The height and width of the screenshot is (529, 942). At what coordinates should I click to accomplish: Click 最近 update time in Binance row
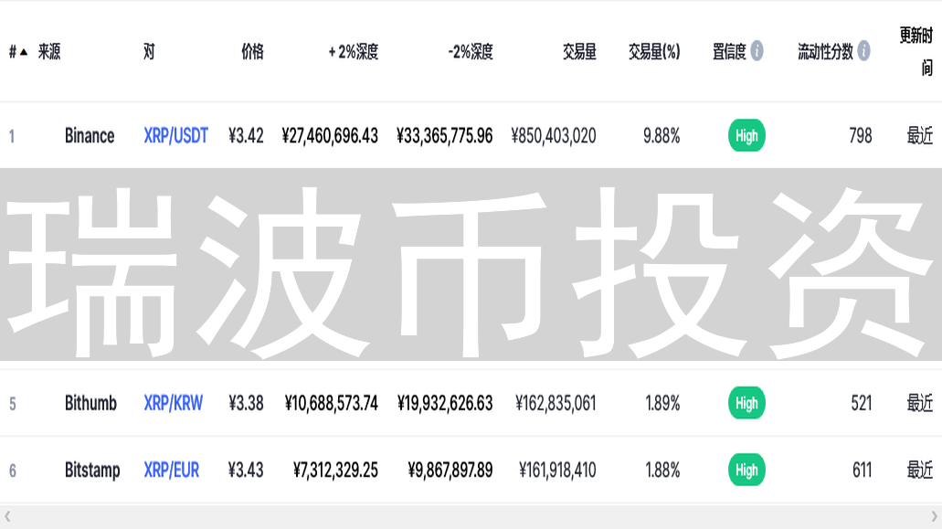click(920, 136)
